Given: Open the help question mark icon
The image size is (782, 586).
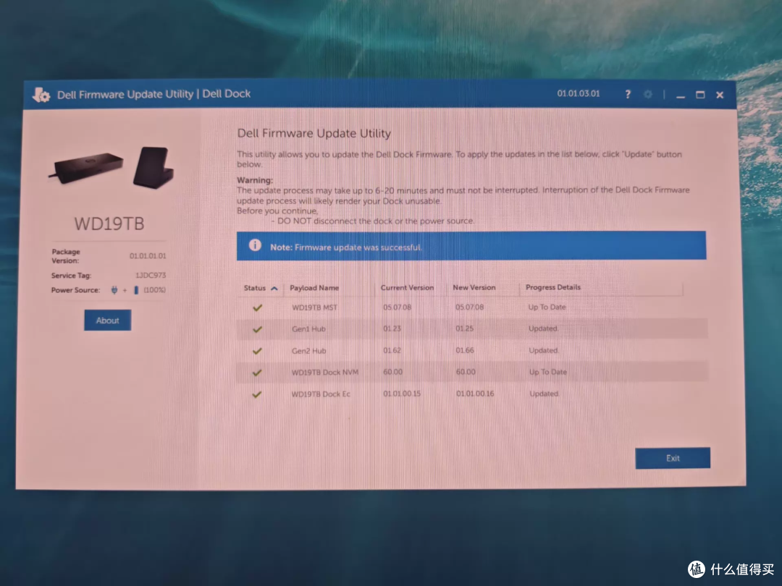Looking at the screenshot, I should pyautogui.click(x=628, y=94).
